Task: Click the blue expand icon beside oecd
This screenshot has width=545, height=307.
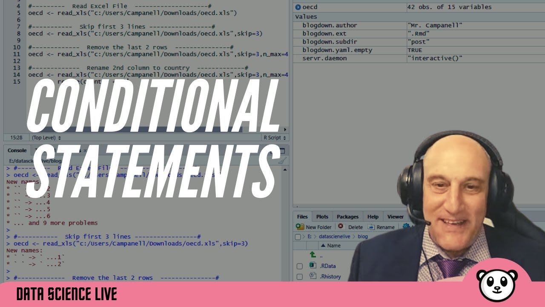Action: click(298, 7)
